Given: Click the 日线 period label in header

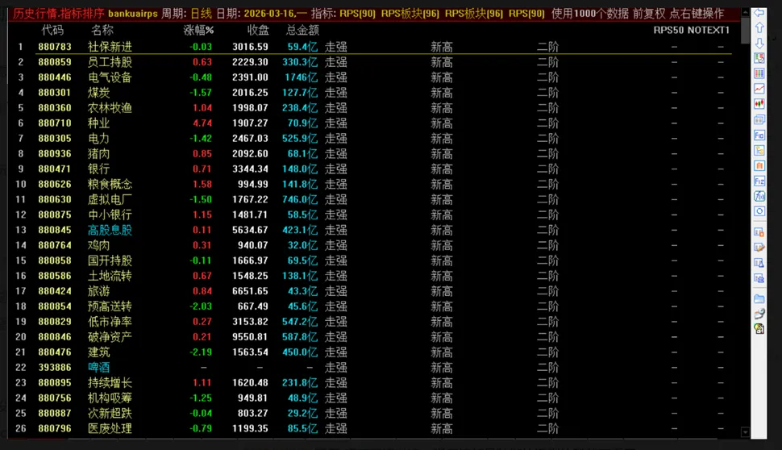Looking at the screenshot, I should point(201,14).
